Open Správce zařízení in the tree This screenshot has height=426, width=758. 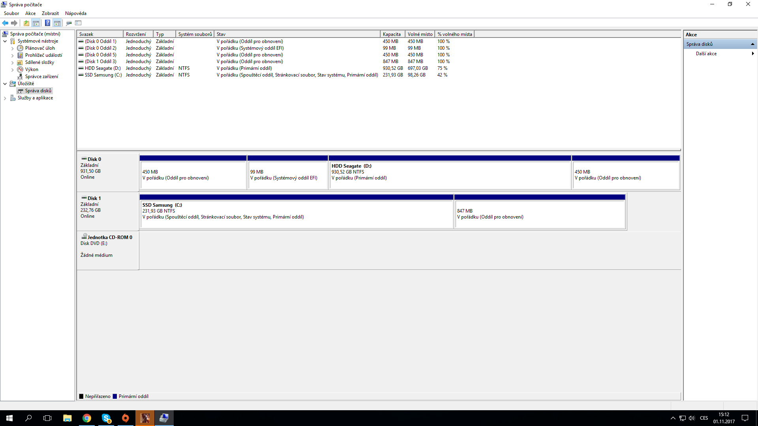click(41, 77)
